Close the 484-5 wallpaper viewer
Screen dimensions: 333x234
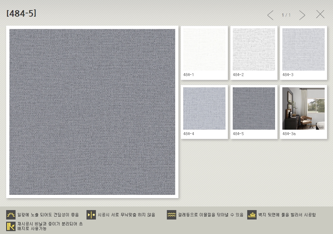point(320,14)
